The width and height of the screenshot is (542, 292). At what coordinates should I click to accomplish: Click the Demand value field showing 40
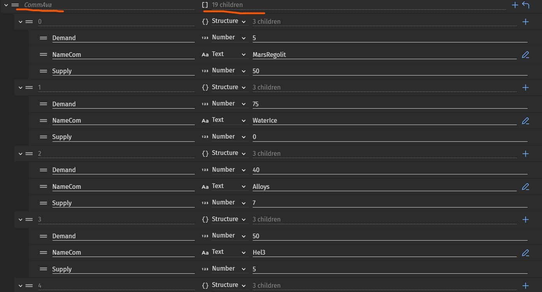390,170
